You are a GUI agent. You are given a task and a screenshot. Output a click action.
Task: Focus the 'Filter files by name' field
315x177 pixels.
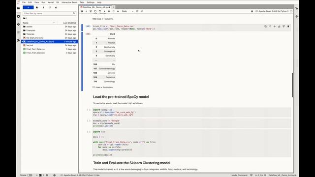pyautogui.click(x=49, y=13)
